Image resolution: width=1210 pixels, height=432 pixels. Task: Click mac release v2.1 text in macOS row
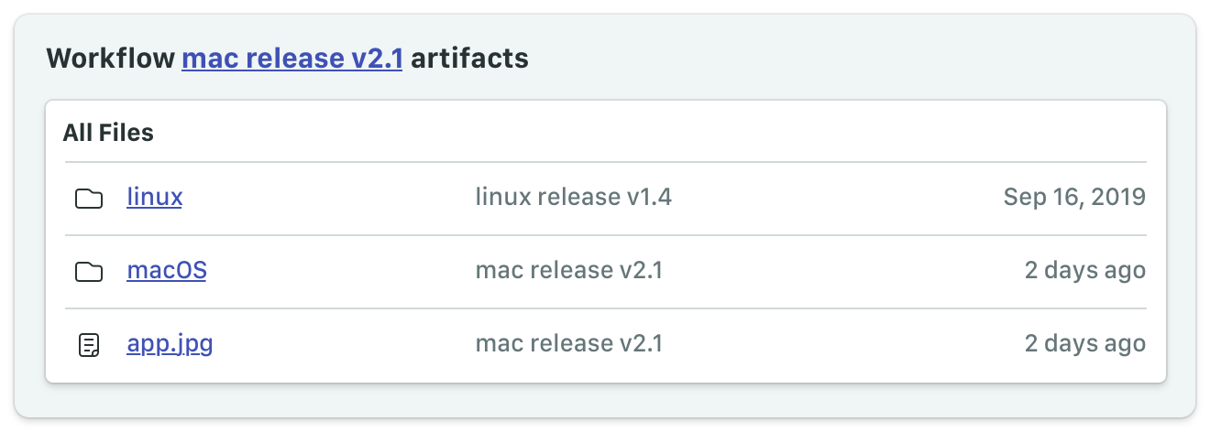pyautogui.click(x=569, y=270)
